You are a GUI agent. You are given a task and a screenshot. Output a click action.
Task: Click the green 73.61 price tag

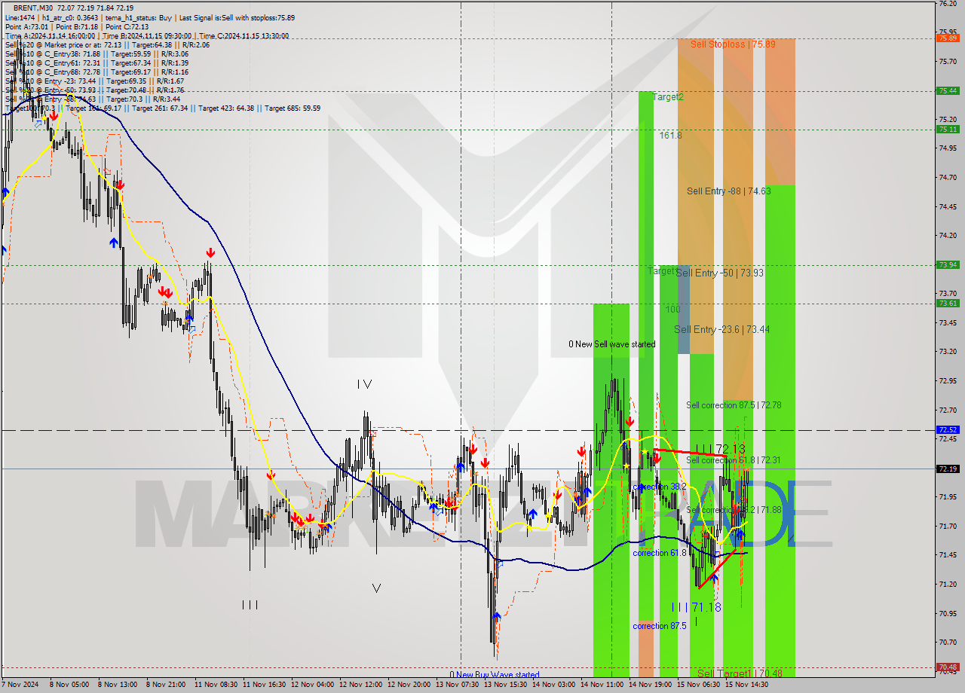[948, 303]
